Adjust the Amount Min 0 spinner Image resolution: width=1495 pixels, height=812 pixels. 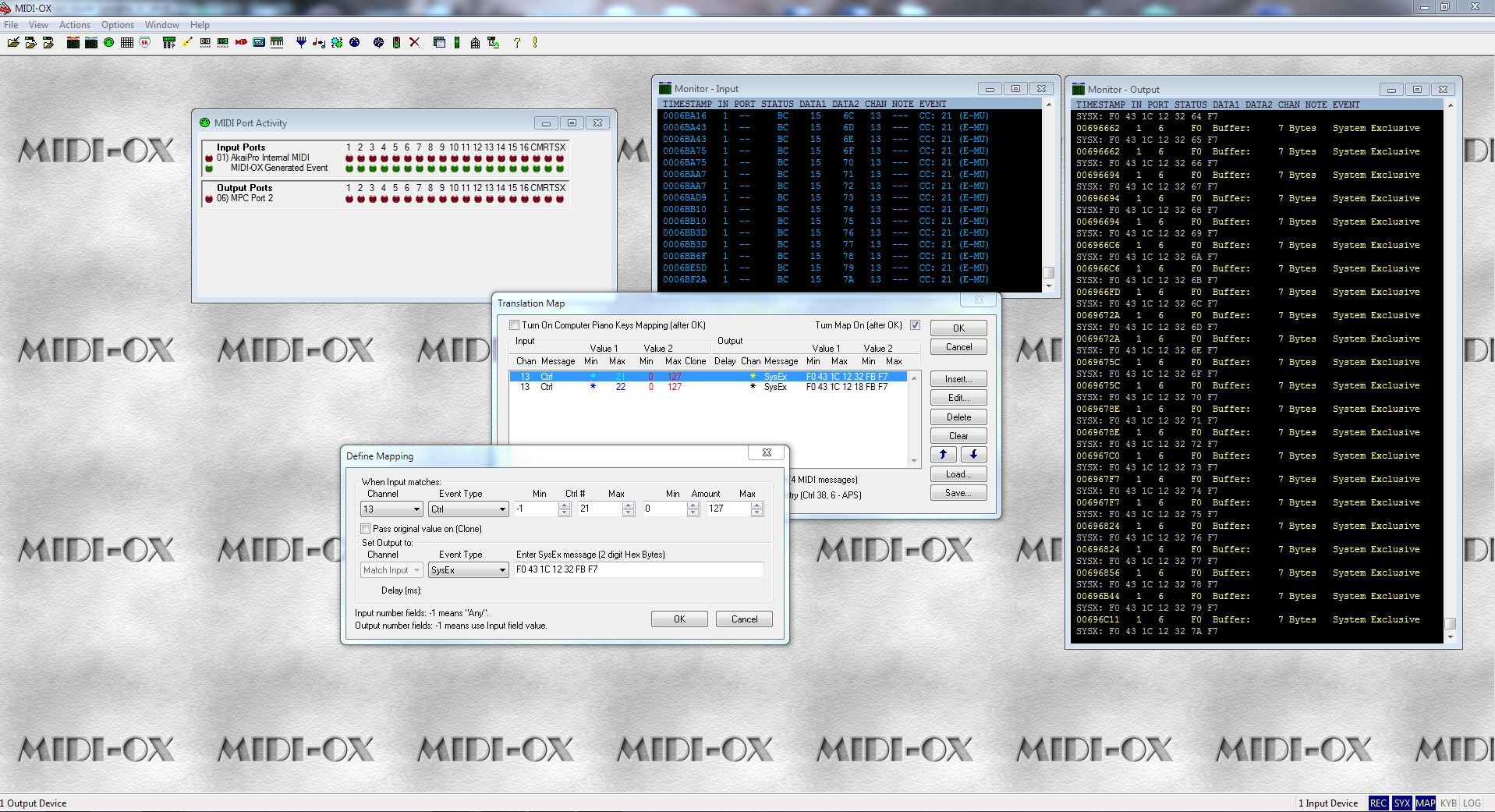693,509
